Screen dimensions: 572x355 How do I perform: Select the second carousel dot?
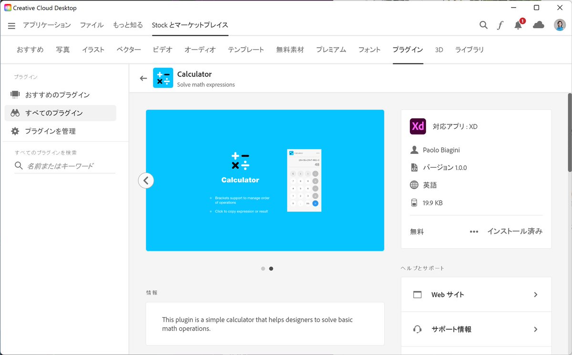(271, 269)
